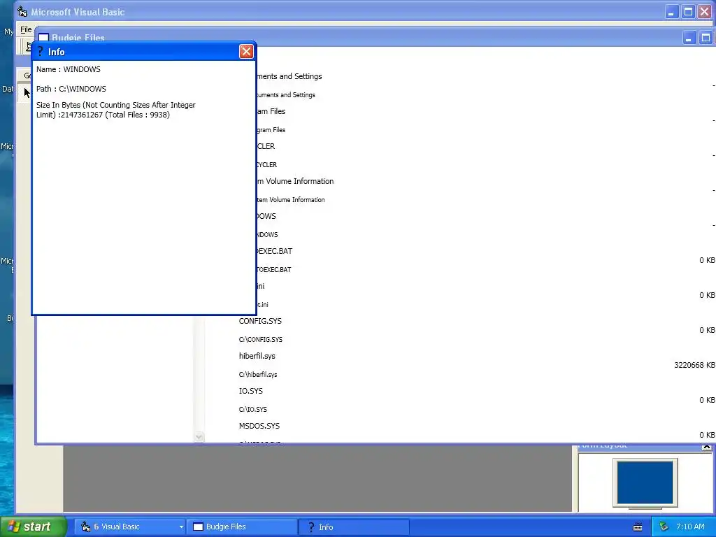Click the question mark icon in Info title bar
The image size is (716, 537).
click(x=40, y=52)
